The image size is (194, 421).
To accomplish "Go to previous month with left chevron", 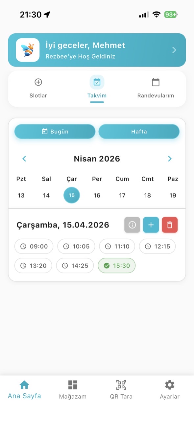I will coord(24,159).
